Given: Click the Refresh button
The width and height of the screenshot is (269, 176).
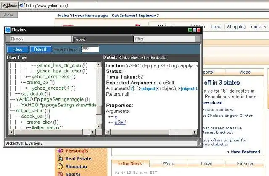Looking at the screenshot, I should pos(41,49).
